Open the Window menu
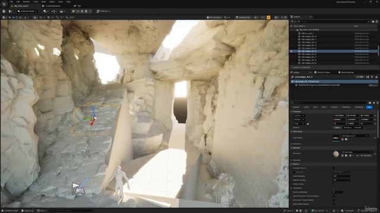 click(26, 2)
